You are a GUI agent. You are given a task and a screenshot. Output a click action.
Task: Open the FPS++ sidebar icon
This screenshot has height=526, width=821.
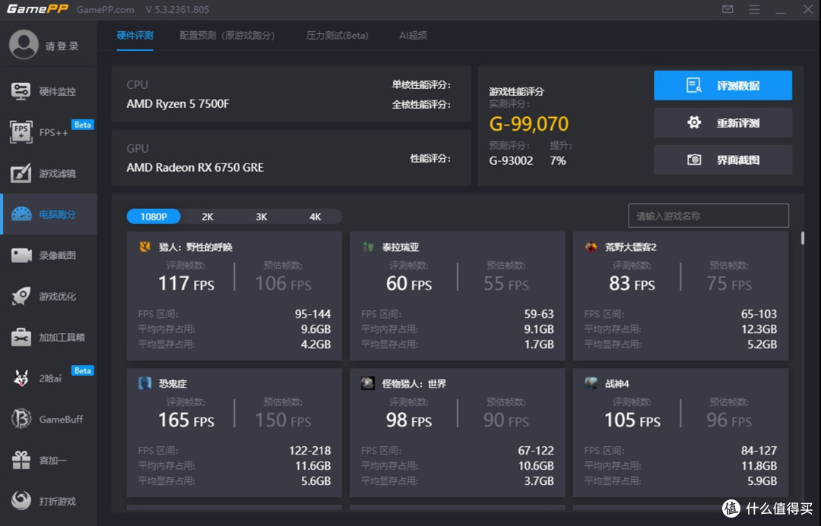click(x=21, y=132)
